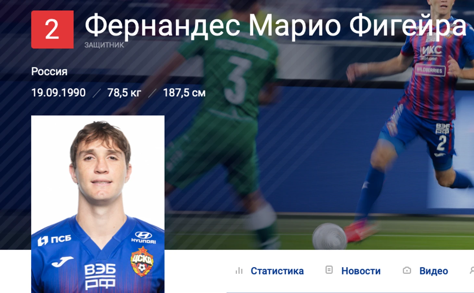The width and height of the screenshot is (474, 293).
Task: Click the birth date 19.09.1990
Action: [58, 93]
